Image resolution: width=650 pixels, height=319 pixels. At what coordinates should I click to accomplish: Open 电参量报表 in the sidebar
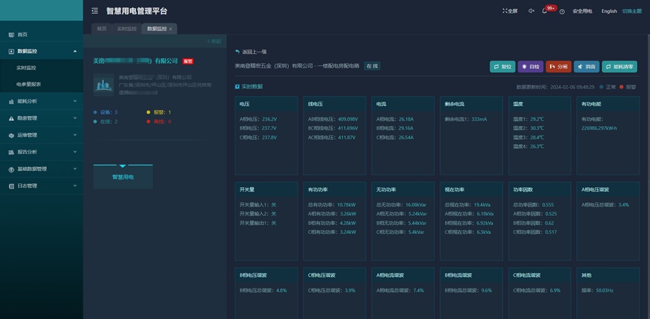click(x=29, y=84)
